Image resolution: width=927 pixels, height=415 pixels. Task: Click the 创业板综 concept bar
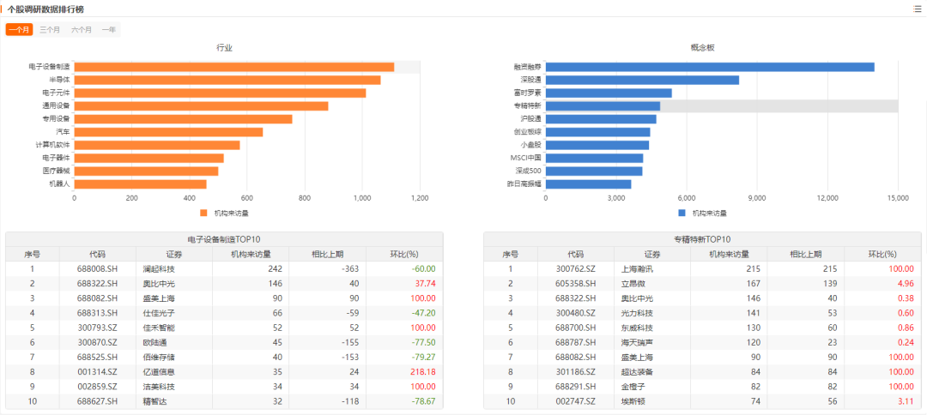point(597,132)
